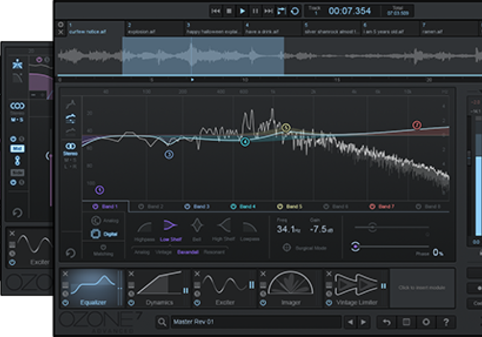Click the Stop button in the transport
The height and width of the screenshot is (337, 482).
229,11
